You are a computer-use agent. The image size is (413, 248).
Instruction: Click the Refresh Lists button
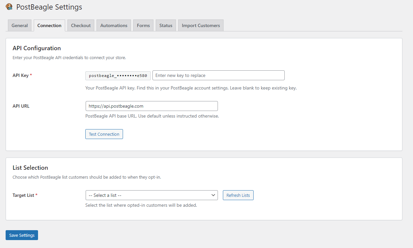pos(238,195)
